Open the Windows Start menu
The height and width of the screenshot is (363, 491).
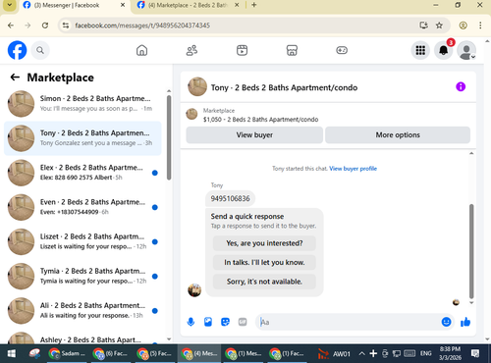coord(12,353)
